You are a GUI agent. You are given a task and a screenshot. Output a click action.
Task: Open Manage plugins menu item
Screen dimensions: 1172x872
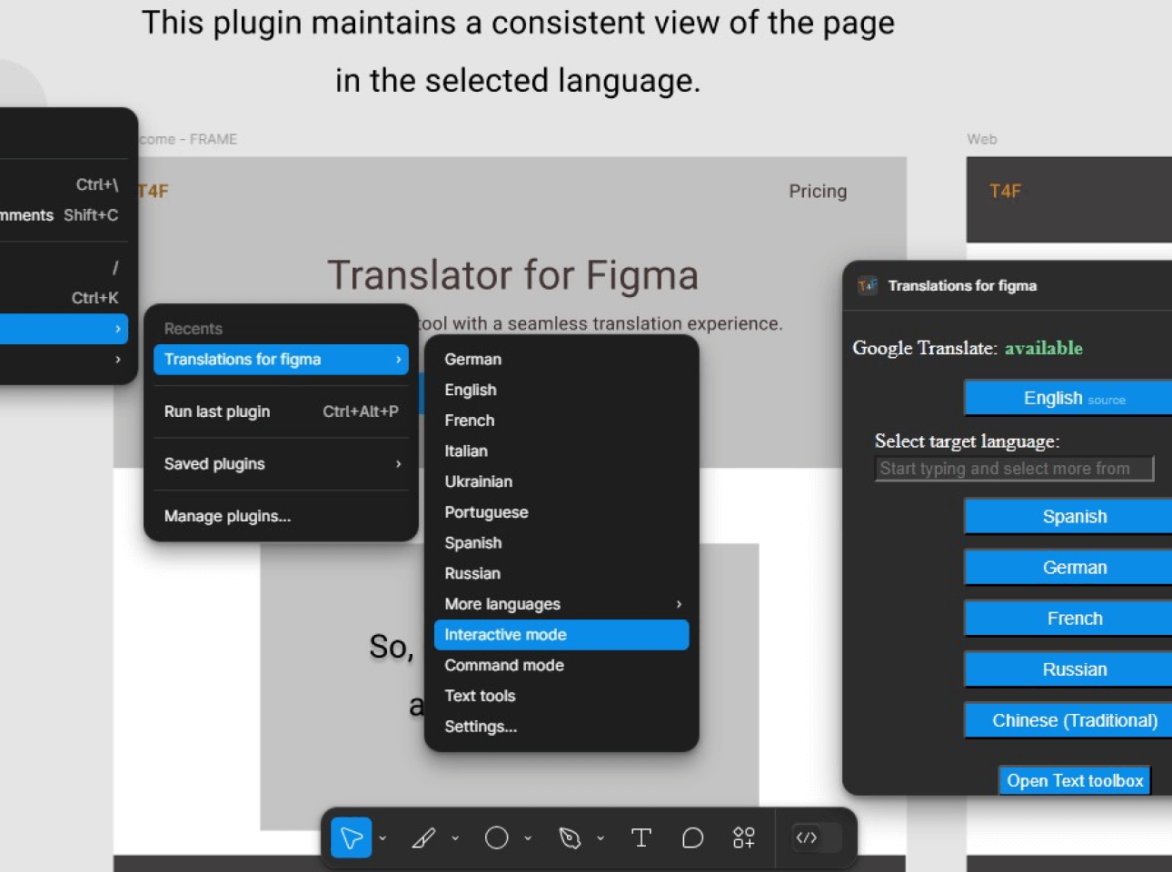click(227, 516)
